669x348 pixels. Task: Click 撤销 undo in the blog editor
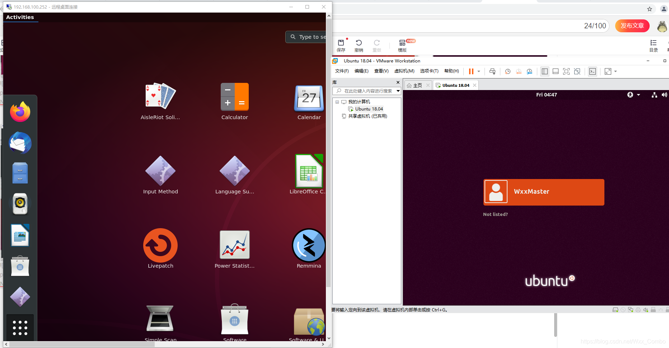(x=359, y=46)
